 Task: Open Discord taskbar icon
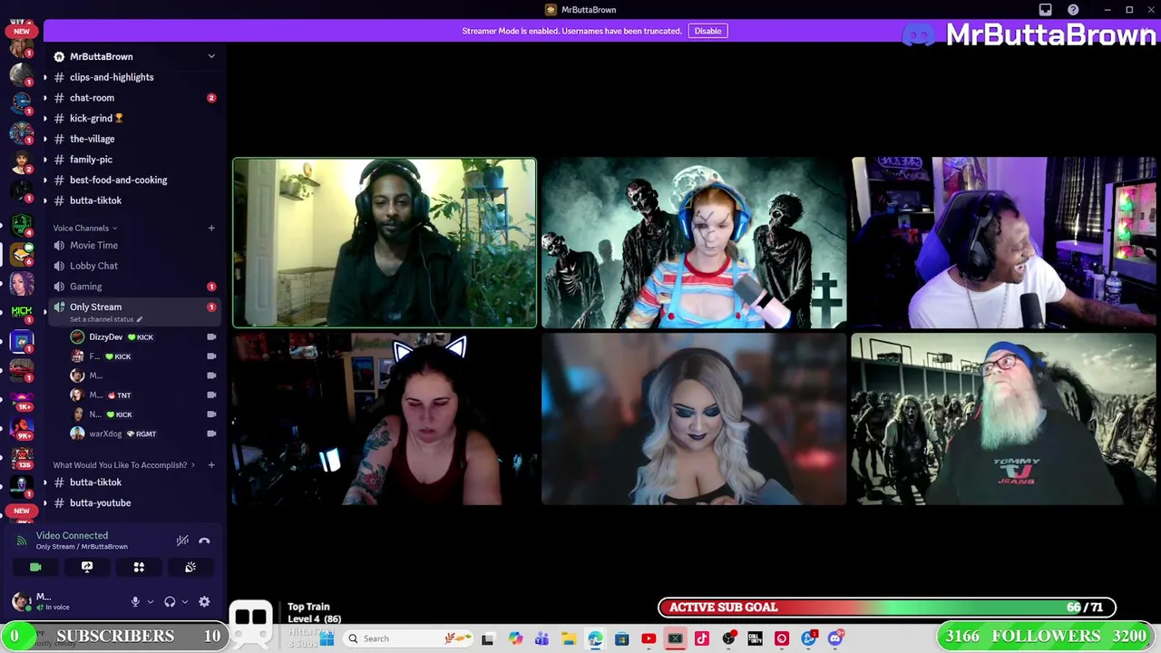pyautogui.click(x=835, y=638)
